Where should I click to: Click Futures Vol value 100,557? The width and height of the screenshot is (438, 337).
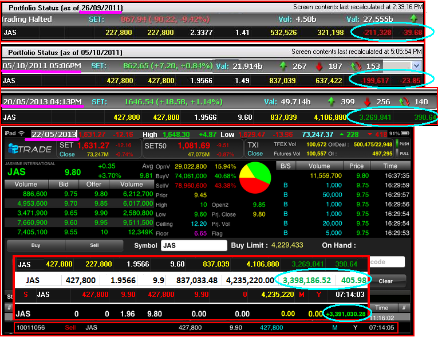coord(317,154)
